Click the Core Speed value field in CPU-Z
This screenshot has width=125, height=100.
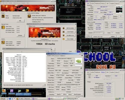tap(98, 24)
